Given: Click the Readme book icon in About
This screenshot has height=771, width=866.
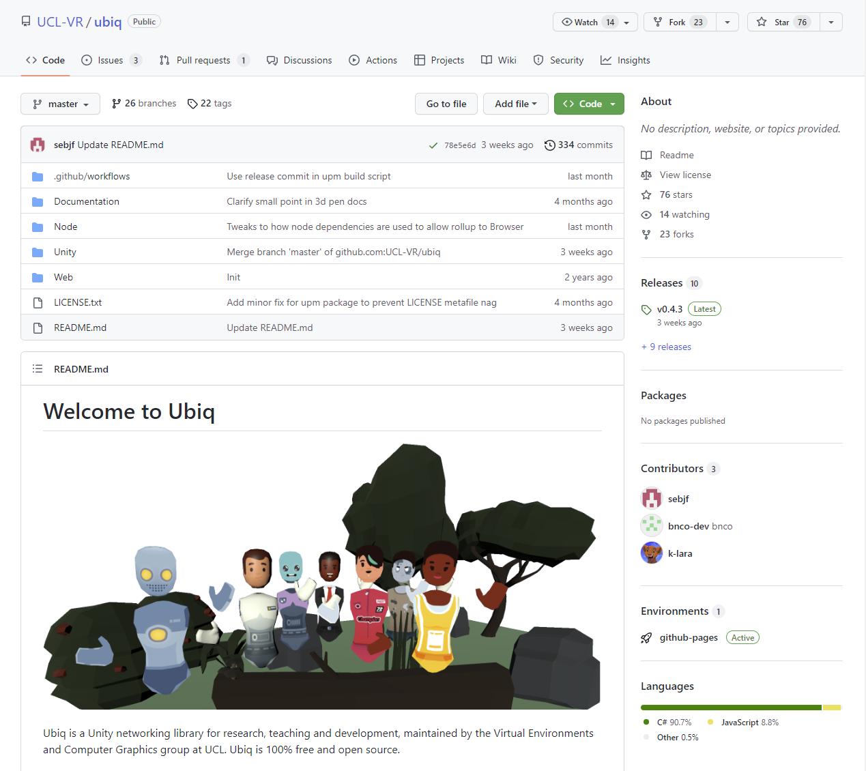Looking at the screenshot, I should tap(646, 155).
